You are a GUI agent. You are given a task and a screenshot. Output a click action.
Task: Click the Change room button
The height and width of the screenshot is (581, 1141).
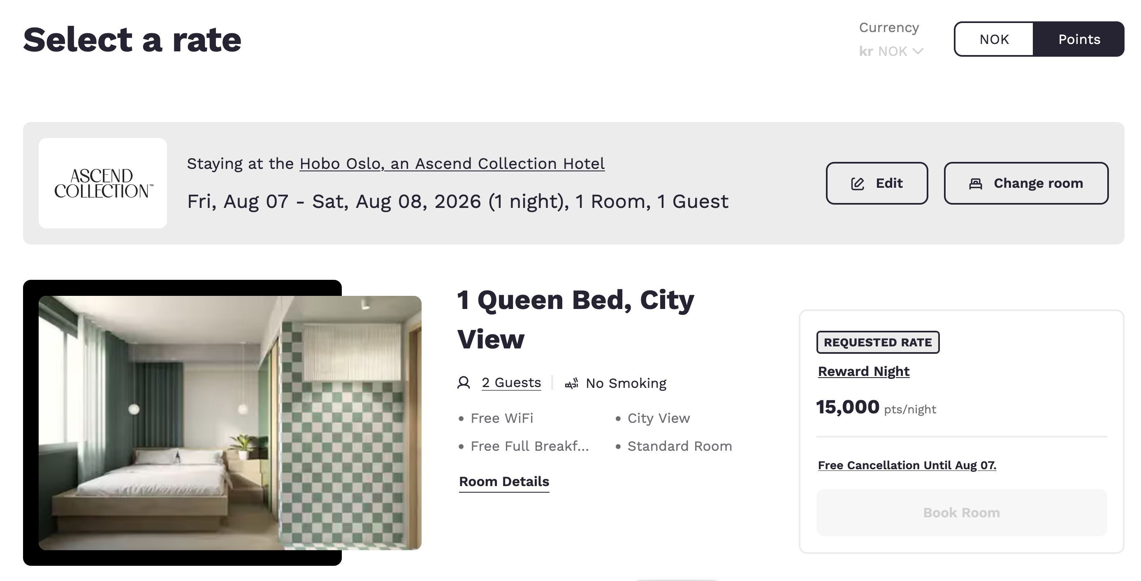[1026, 183]
